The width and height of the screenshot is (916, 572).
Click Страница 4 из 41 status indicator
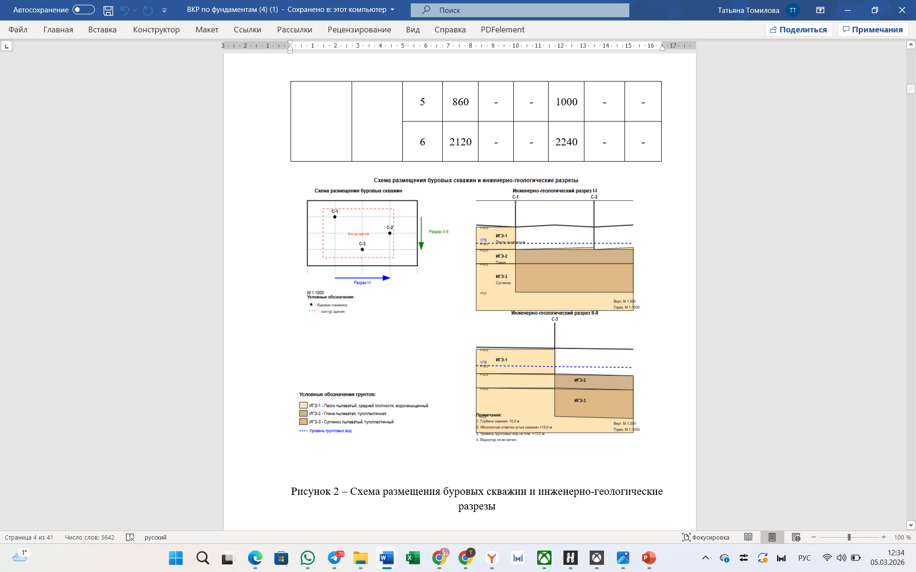29,537
